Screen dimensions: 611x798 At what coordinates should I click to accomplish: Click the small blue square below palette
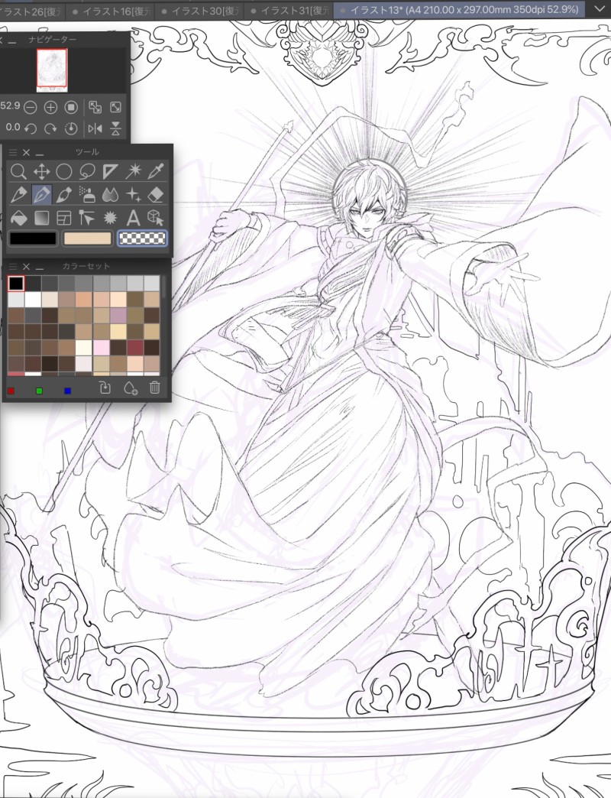pyautogui.click(x=68, y=391)
